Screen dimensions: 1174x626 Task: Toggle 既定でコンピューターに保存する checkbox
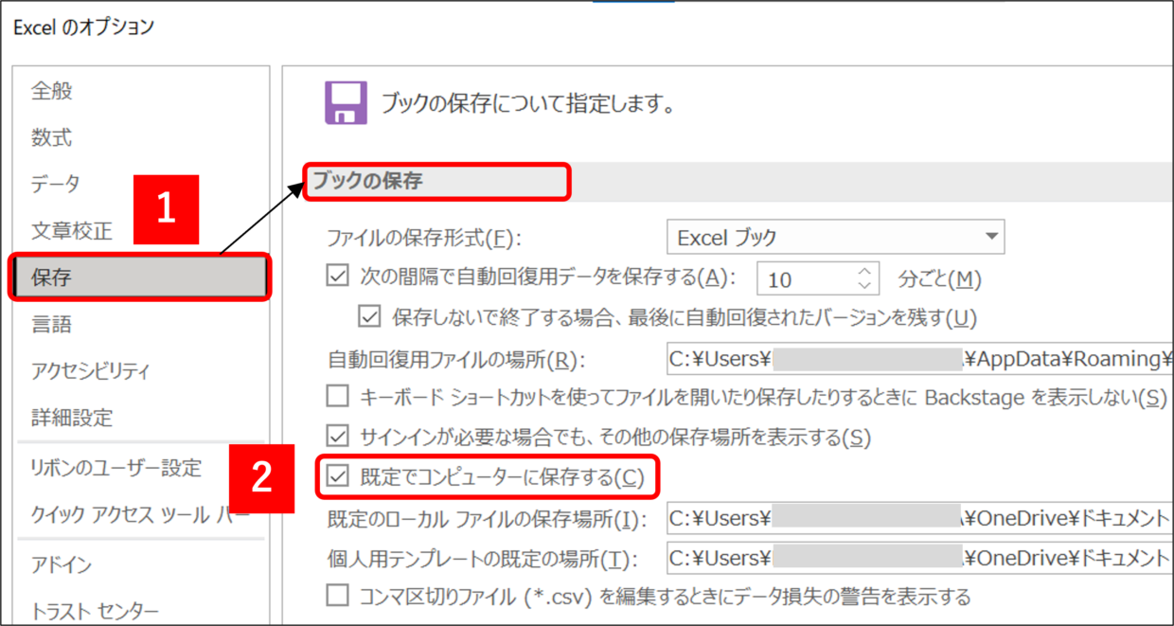[337, 477]
